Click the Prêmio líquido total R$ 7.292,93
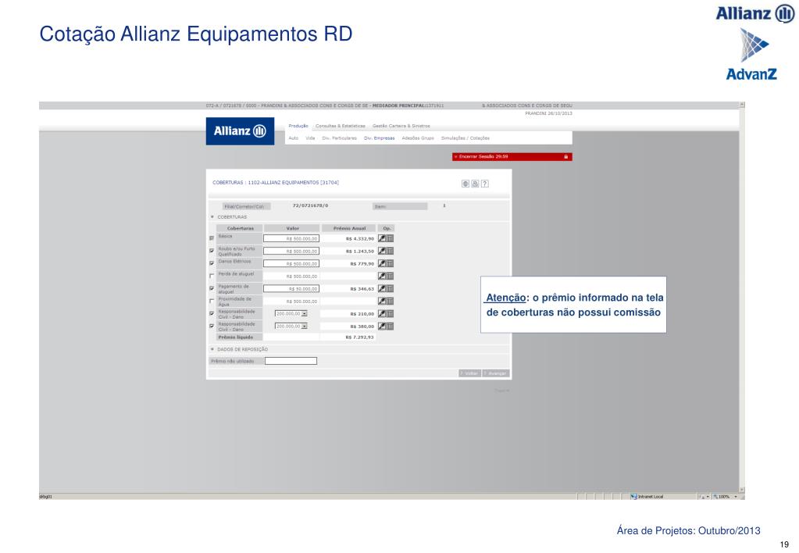This screenshot has height=553, width=799. click(x=359, y=337)
